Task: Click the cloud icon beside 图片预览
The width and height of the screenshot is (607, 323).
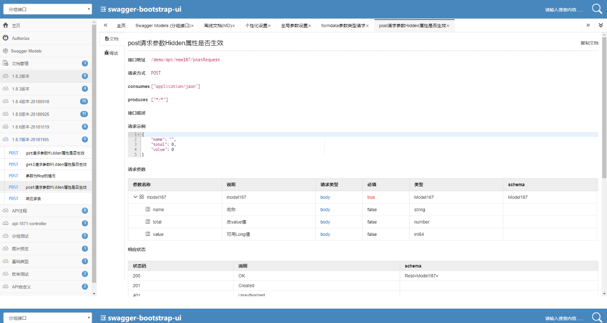Action: click(x=5, y=249)
